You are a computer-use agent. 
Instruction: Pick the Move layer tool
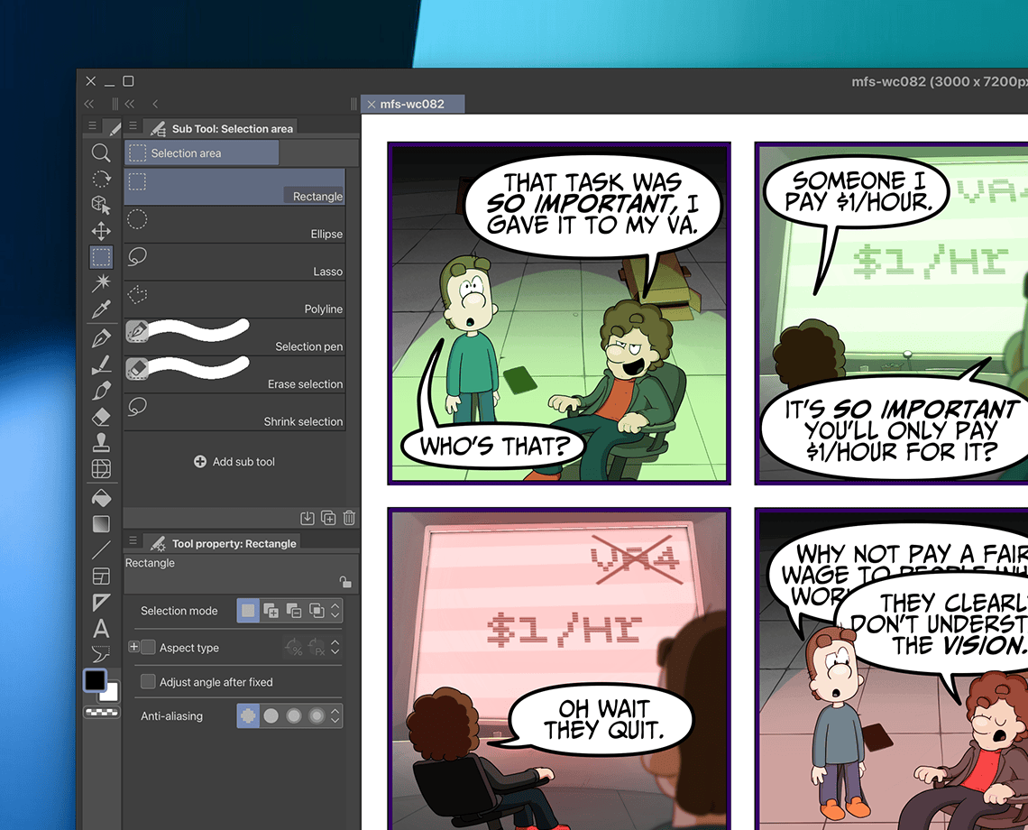point(101,231)
